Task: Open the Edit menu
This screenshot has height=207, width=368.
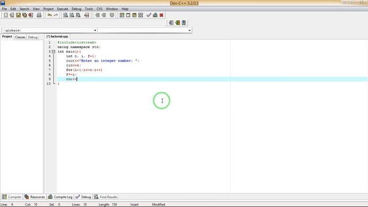Action: point(13,9)
